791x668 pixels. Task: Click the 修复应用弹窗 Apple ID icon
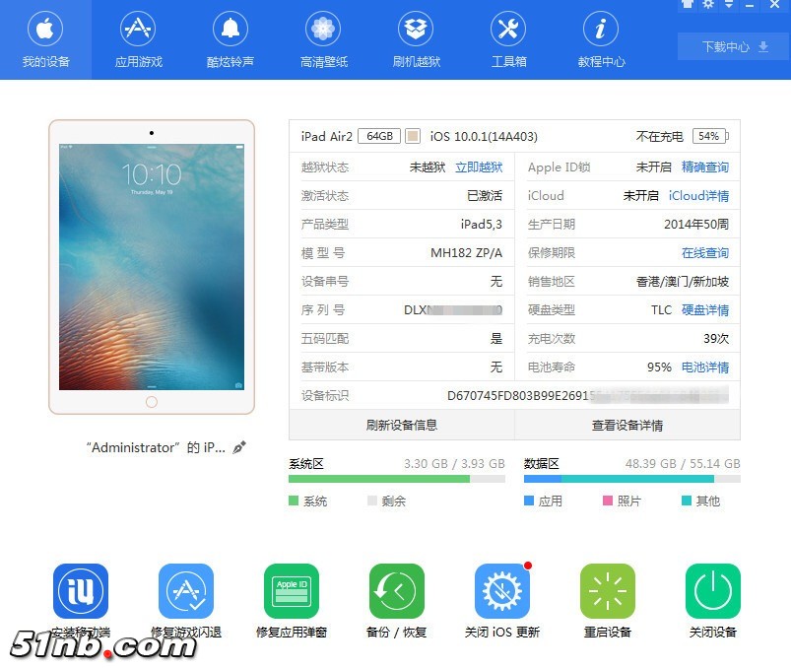point(292,591)
